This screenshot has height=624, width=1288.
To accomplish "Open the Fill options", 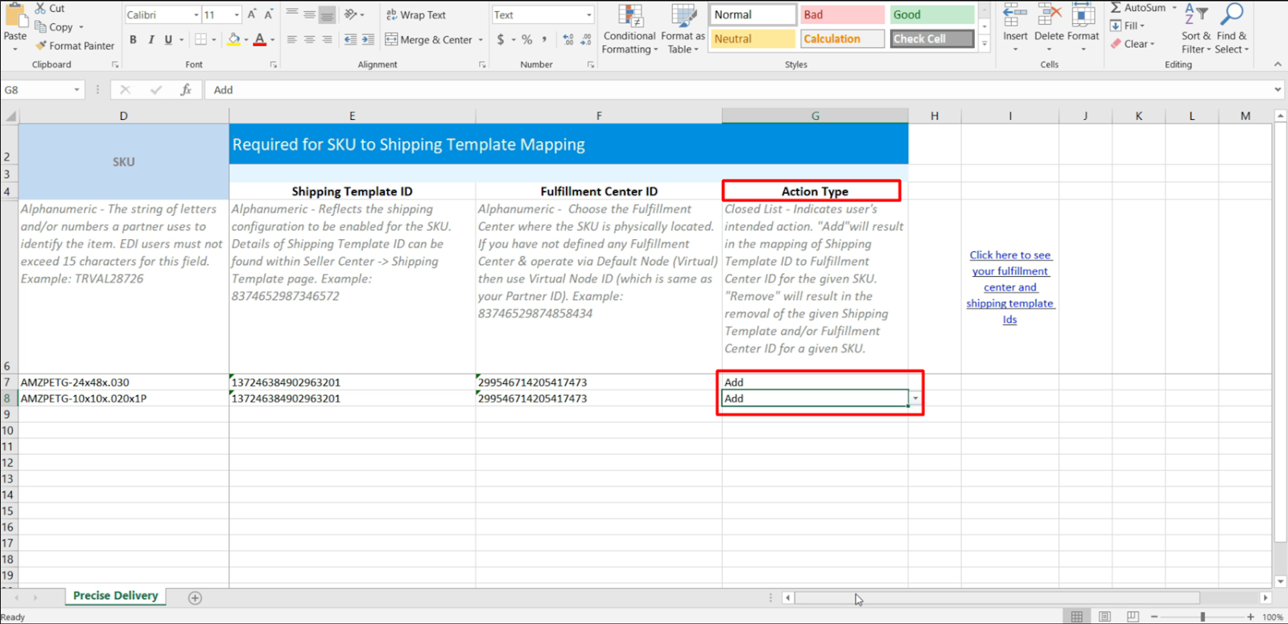I will [1127, 26].
